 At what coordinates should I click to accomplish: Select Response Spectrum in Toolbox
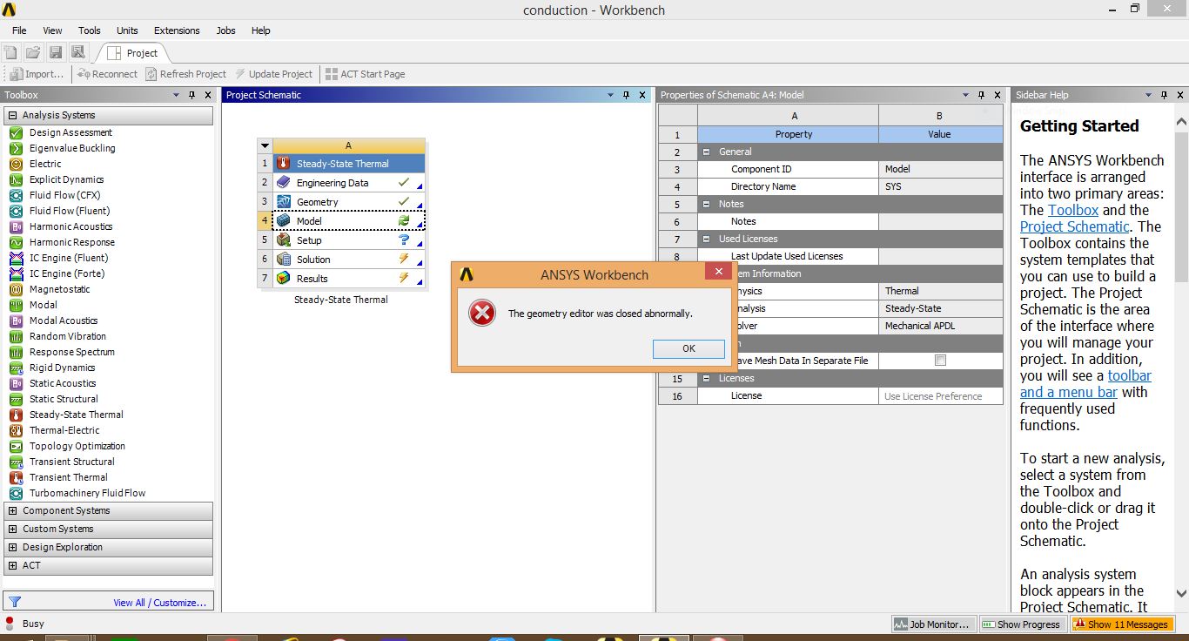[x=72, y=352]
